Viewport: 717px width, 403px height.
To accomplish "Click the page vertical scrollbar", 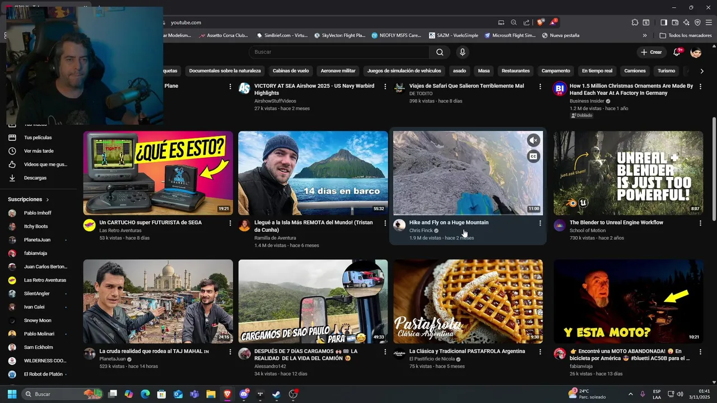I will [x=714, y=169].
